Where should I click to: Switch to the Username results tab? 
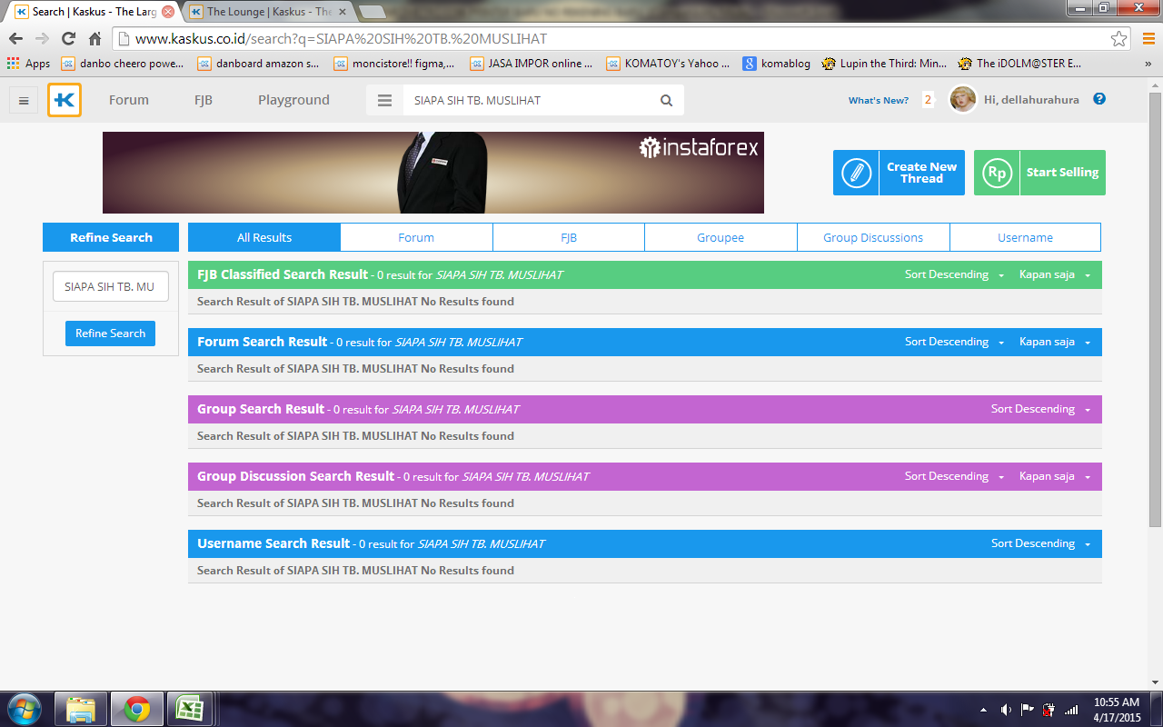pos(1025,237)
